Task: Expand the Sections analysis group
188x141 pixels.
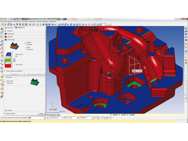Action: [10, 31]
